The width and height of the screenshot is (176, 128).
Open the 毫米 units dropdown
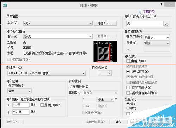coord(106,100)
